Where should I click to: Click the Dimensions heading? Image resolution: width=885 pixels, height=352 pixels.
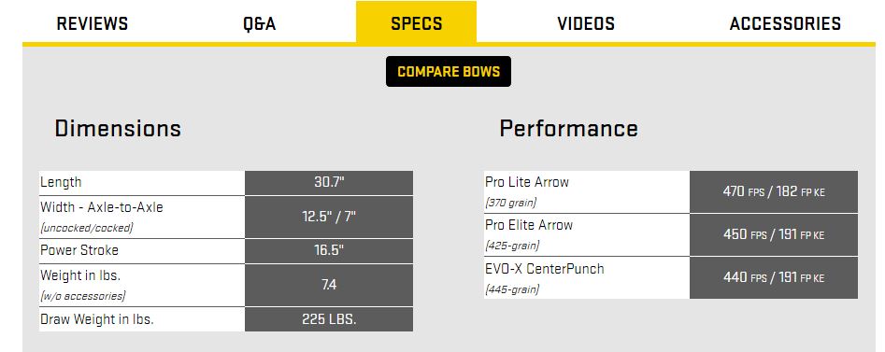(118, 129)
